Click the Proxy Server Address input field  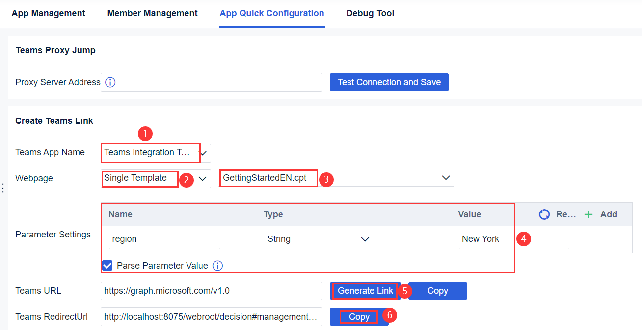pyautogui.click(x=212, y=82)
